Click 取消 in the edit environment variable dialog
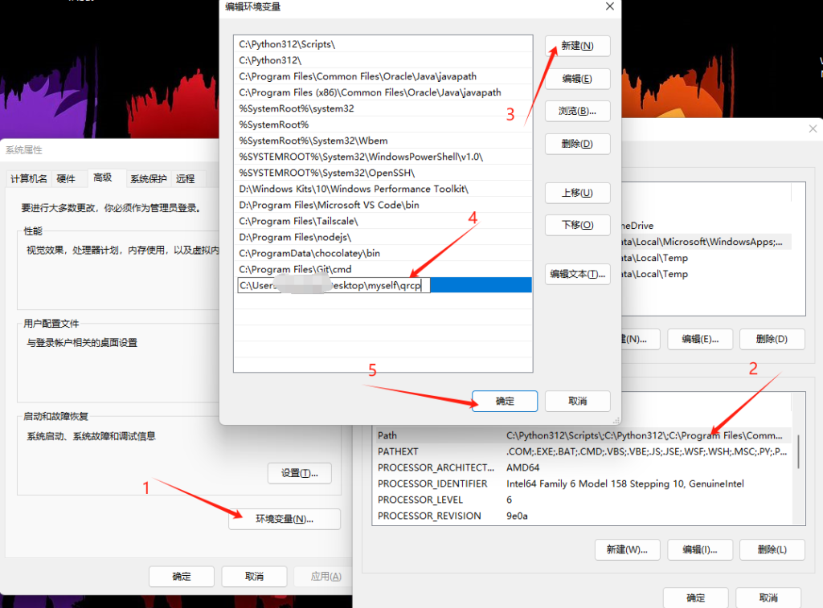 pyautogui.click(x=577, y=401)
